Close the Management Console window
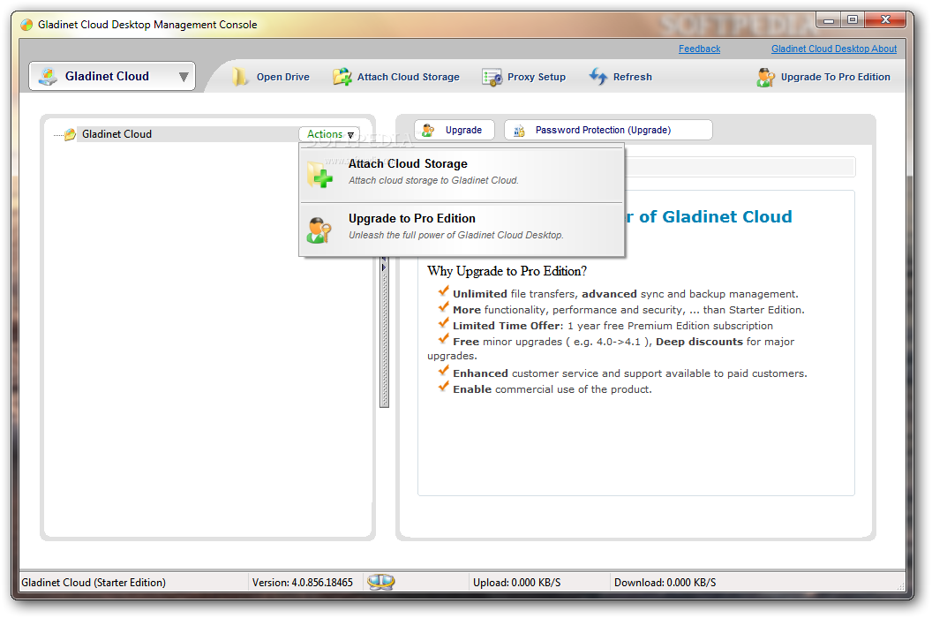932x618 pixels. tap(885, 20)
